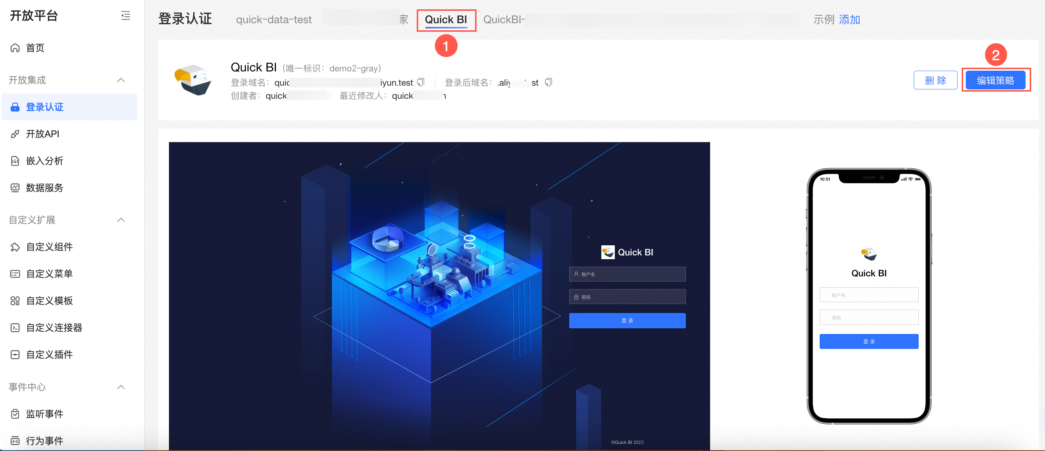This screenshot has width=1045, height=451.
Task: Click the puzzle icon for 自定义组件
Action: click(x=15, y=247)
